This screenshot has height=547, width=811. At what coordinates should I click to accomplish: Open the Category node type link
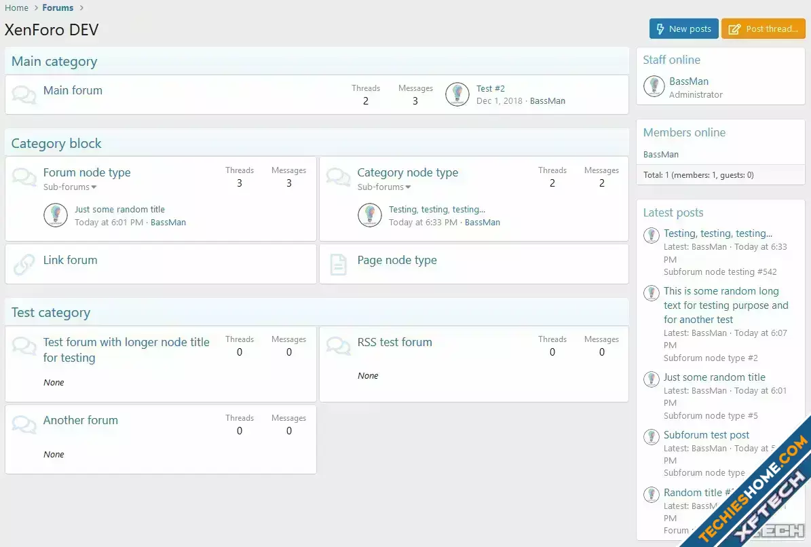408,172
